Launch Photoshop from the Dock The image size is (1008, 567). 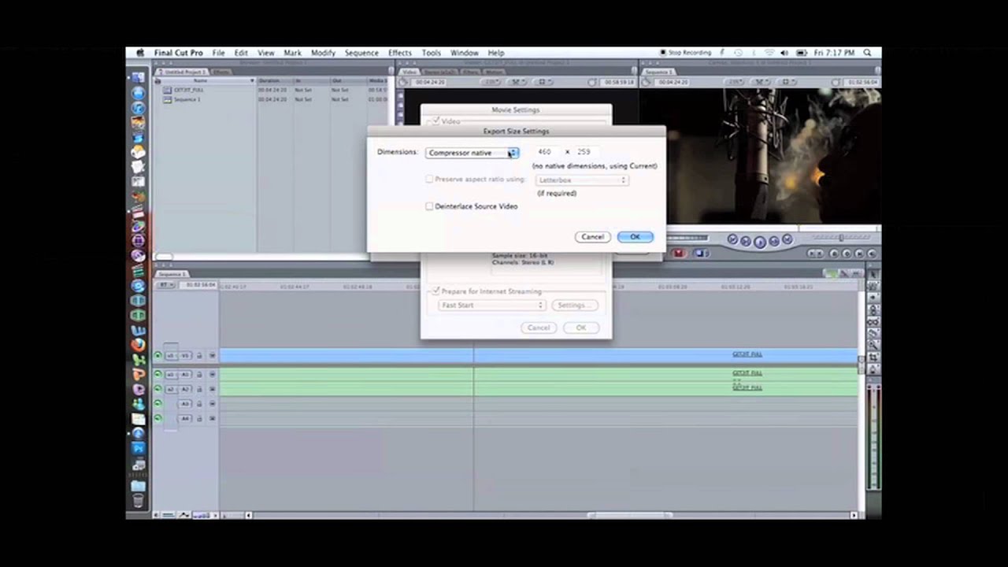tap(139, 449)
